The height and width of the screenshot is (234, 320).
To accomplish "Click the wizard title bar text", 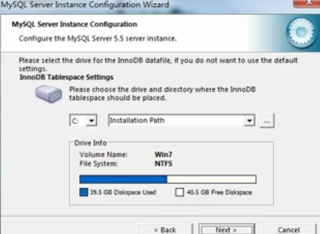I will [x=85, y=4].
